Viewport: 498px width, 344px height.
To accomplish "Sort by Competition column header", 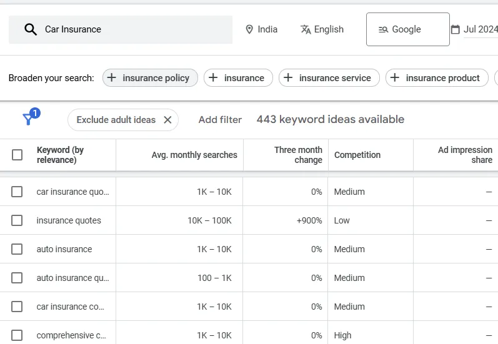I will click(x=357, y=155).
